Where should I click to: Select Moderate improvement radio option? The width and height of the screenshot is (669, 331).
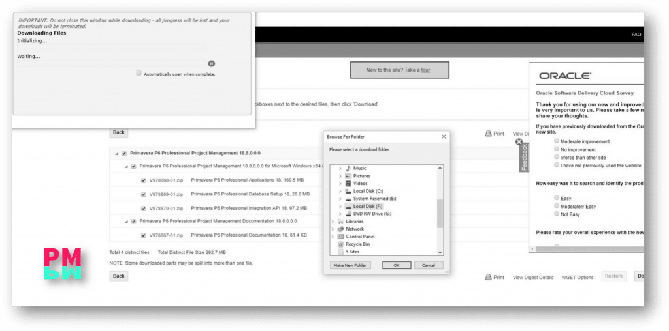point(557,141)
